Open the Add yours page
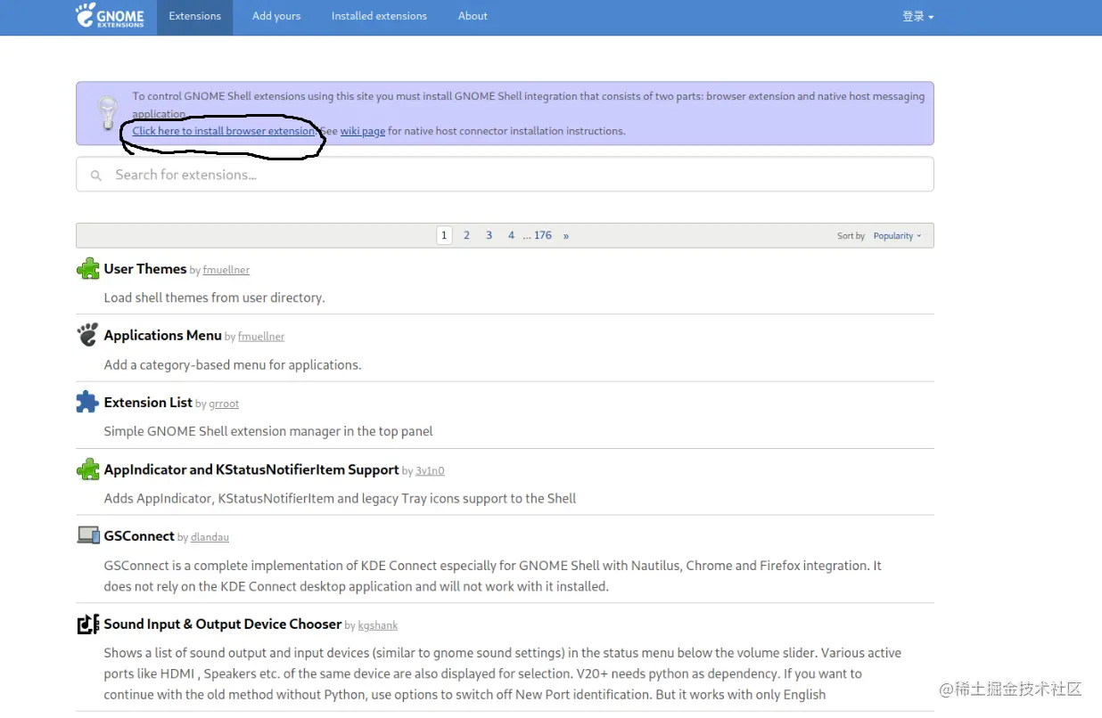 point(276,16)
